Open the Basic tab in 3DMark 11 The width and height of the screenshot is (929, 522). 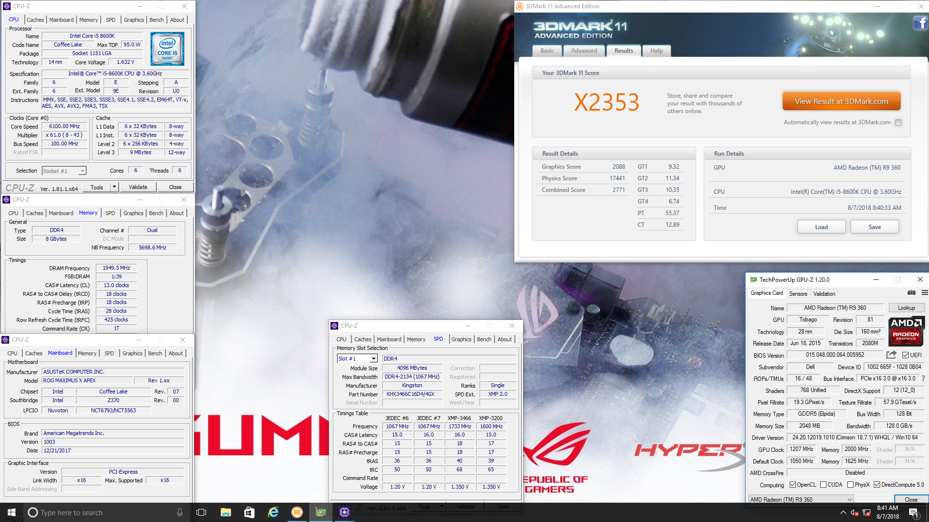(x=547, y=51)
